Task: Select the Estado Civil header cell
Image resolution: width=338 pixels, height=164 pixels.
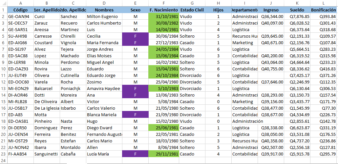Action: tap(192, 10)
